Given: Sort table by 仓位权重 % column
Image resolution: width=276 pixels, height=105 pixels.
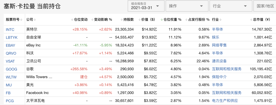Looking at the screenshot, I should click(171, 20).
